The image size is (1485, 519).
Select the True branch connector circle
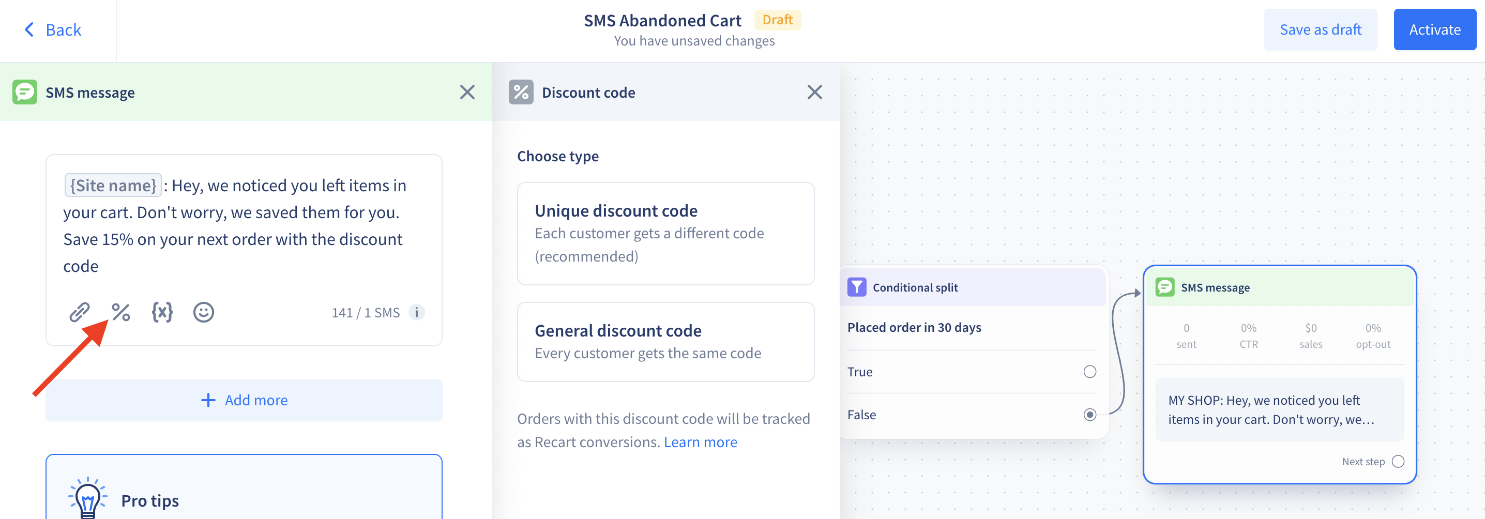pyautogui.click(x=1089, y=372)
